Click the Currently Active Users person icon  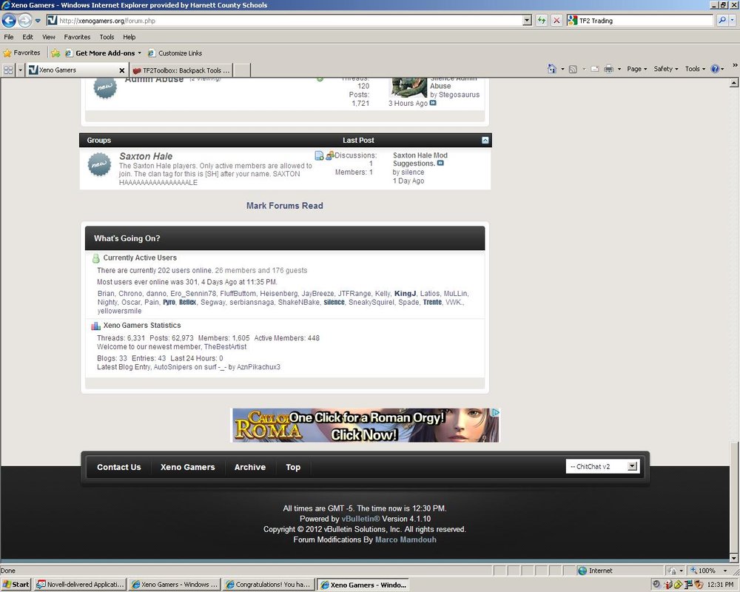coord(95,258)
